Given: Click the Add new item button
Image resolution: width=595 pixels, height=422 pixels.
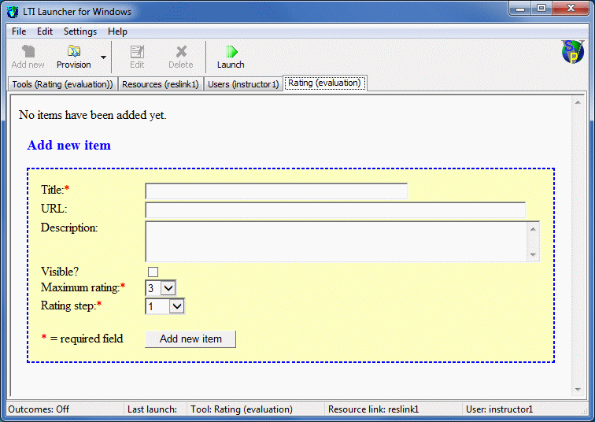Looking at the screenshot, I should (190, 339).
